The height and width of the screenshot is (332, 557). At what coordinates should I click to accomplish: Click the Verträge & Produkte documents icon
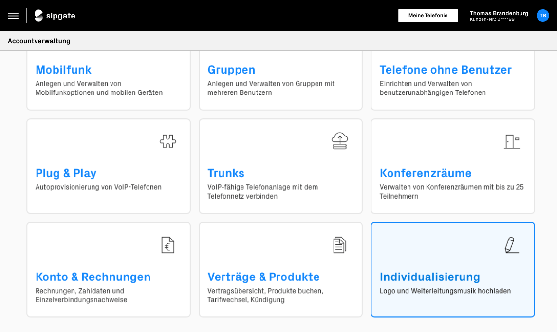click(339, 245)
